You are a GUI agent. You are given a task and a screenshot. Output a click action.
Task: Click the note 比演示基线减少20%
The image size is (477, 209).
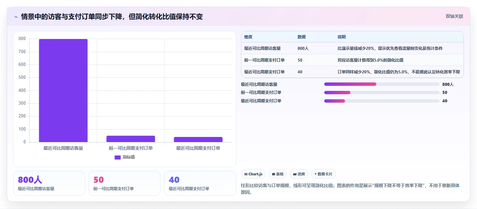point(390,48)
